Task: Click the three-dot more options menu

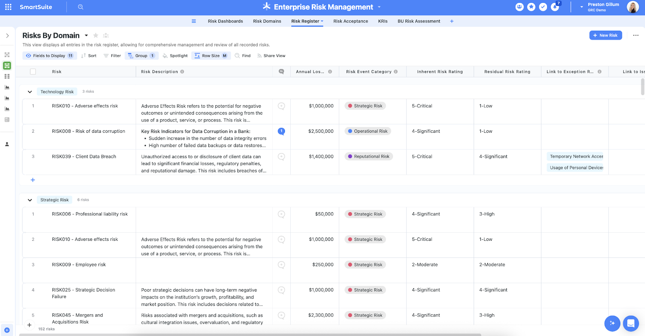Action: (x=636, y=35)
